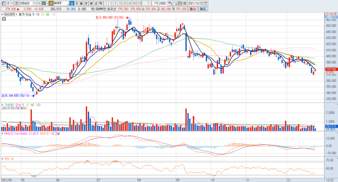The width and height of the screenshot is (338, 182).
Task: Click the pink 120 price MA legend
Action: tap(53, 14)
